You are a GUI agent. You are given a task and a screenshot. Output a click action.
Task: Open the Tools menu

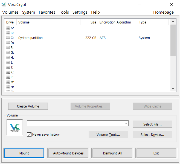click(x=64, y=12)
